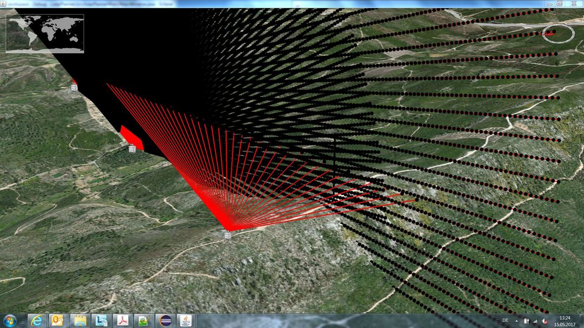Click the compass ring in the top right

point(558,33)
